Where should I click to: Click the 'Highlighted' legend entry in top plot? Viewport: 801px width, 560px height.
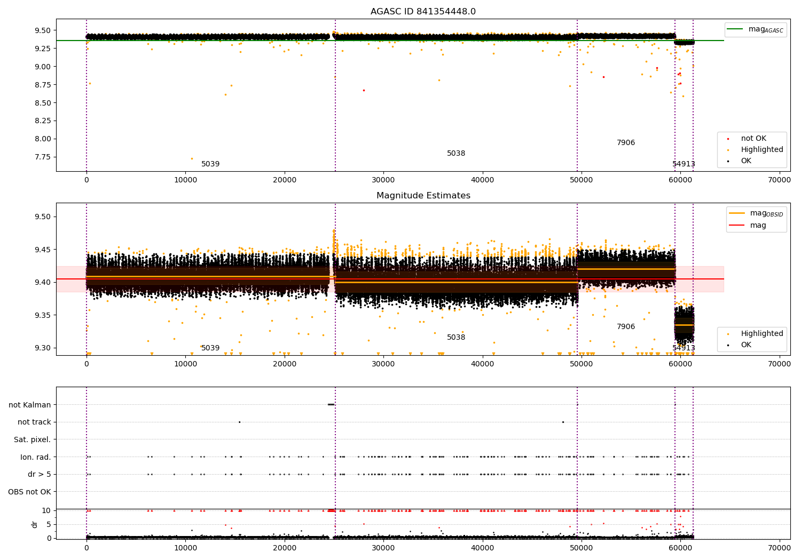(755, 150)
